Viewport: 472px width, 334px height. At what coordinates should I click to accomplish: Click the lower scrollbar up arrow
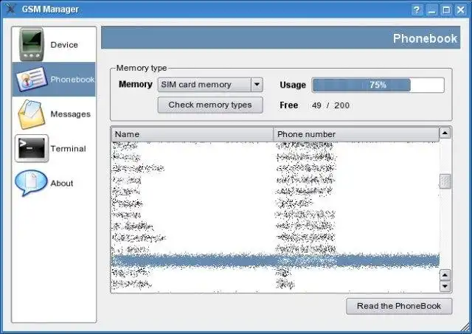(445, 275)
